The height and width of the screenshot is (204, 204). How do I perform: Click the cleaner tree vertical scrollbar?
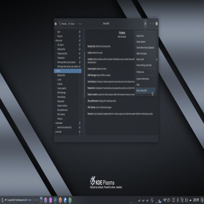click(x=85, y=75)
